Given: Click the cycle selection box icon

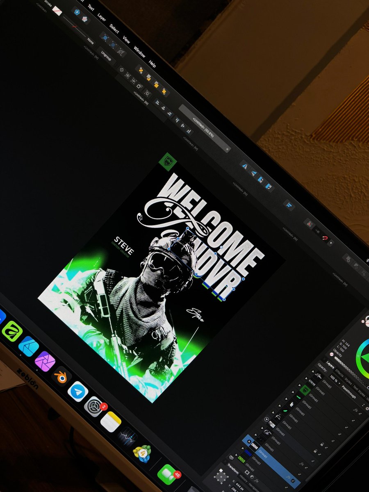Looking at the screenshot, I should (x=147, y=93).
